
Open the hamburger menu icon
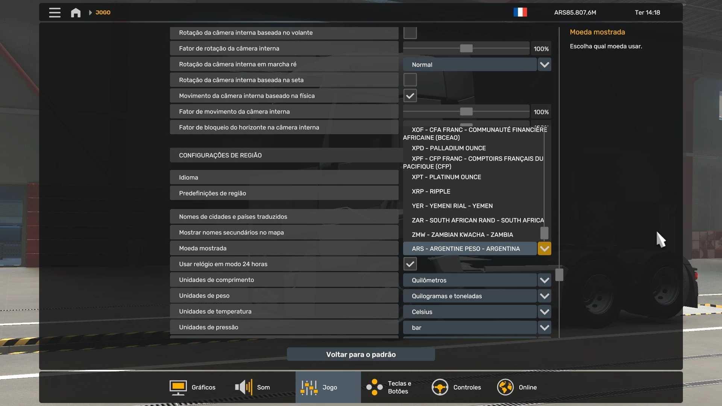click(x=55, y=12)
